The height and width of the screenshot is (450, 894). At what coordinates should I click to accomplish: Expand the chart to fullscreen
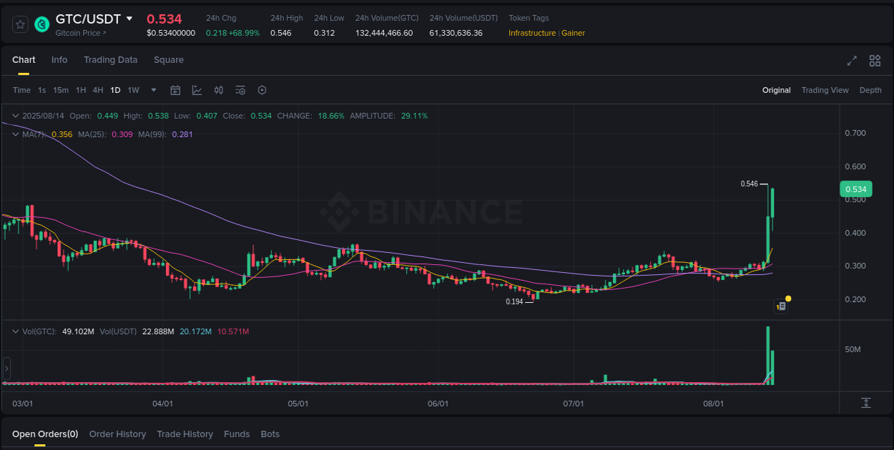852,61
